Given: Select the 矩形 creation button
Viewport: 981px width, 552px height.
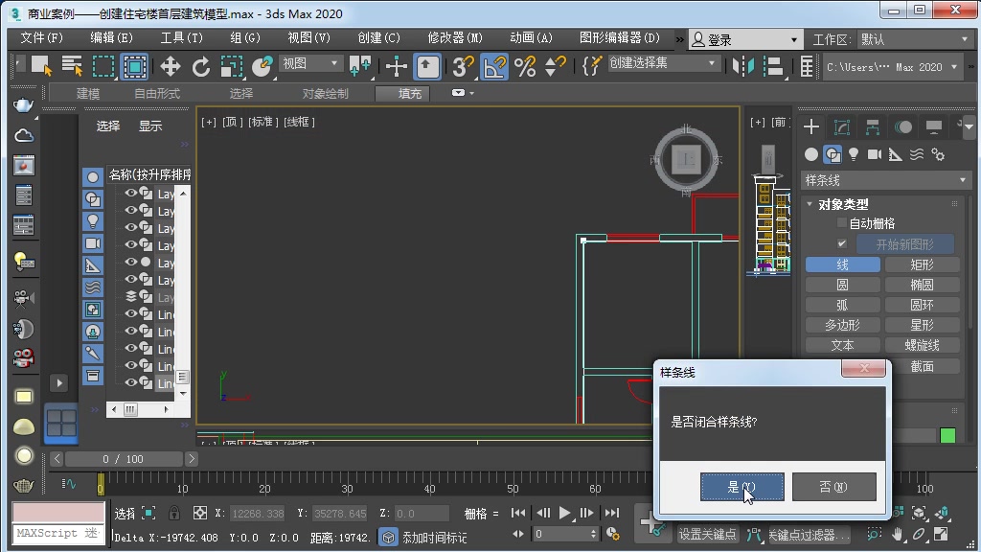Looking at the screenshot, I should pos(923,264).
